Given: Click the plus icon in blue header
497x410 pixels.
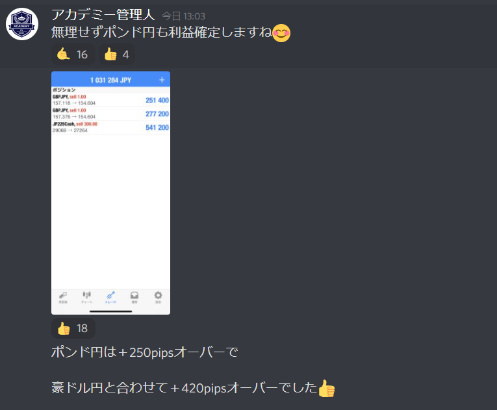Looking at the screenshot, I should point(162,80).
